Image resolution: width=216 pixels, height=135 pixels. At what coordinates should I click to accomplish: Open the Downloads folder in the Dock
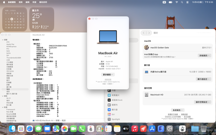tap(195, 129)
